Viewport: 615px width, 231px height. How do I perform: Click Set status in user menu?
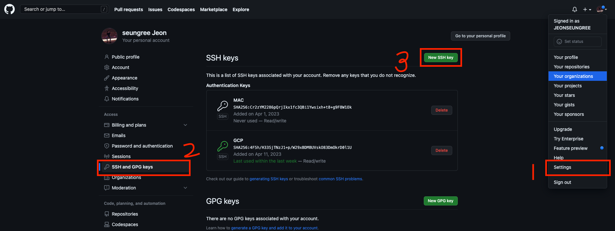click(x=578, y=42)
